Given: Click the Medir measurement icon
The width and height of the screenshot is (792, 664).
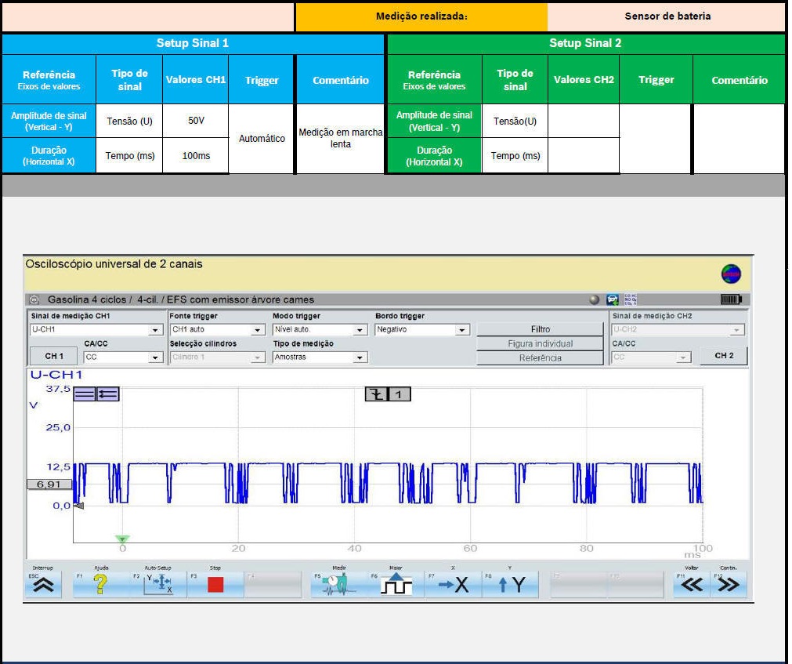Looking at the screenshot, I should [338, 584].
